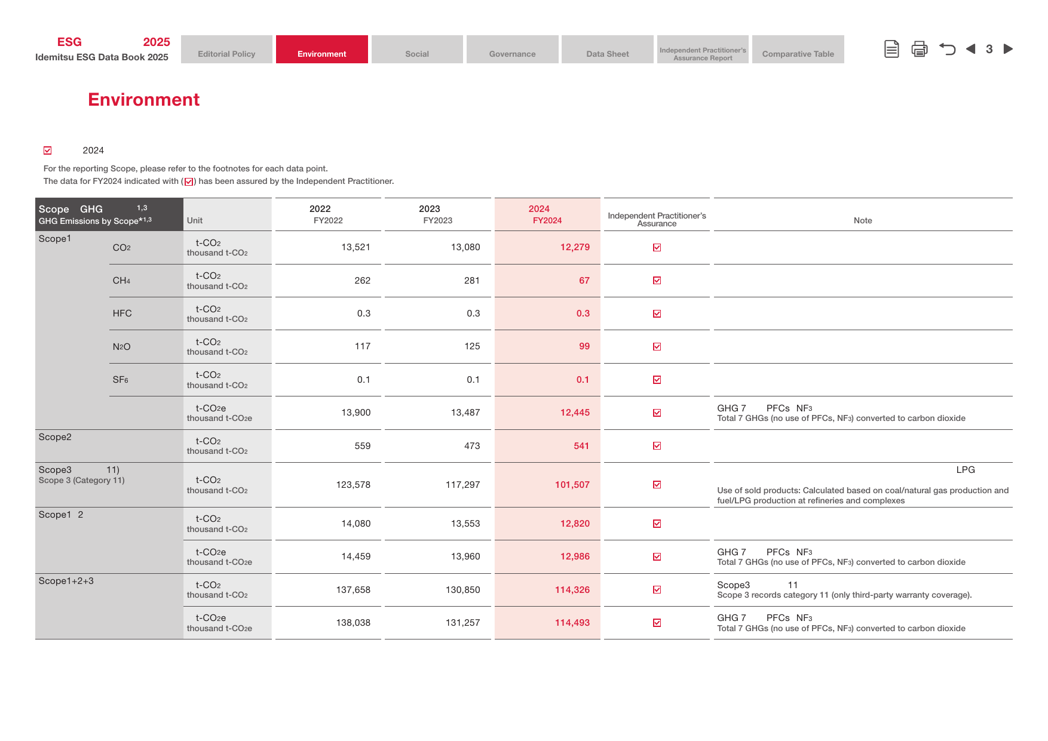Click the Environment page heading
The height and width of the screenshot is (741, 1048).
coord(144,100)
